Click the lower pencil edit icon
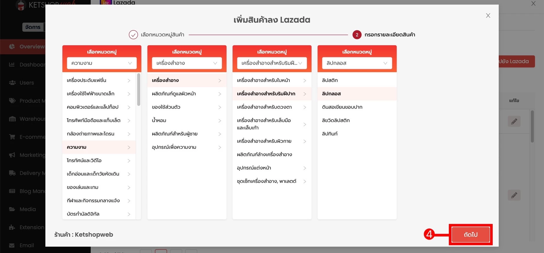This screenshot has height=253, width=544. pos(514,195)
